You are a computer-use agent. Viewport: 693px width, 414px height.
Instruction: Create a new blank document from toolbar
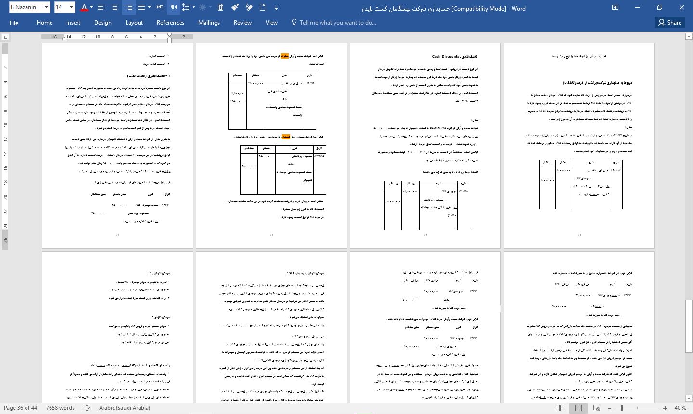[x=262, y=7]
